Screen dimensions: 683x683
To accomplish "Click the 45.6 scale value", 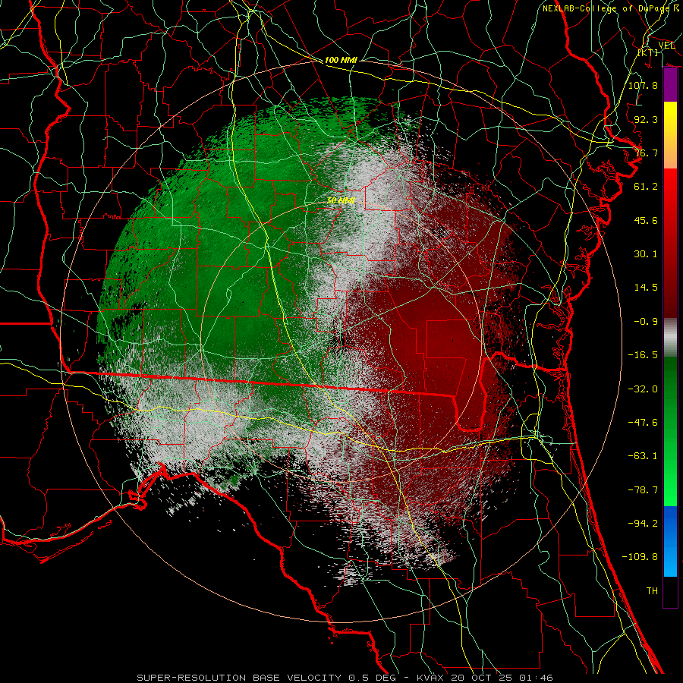I will pos(646,220).
